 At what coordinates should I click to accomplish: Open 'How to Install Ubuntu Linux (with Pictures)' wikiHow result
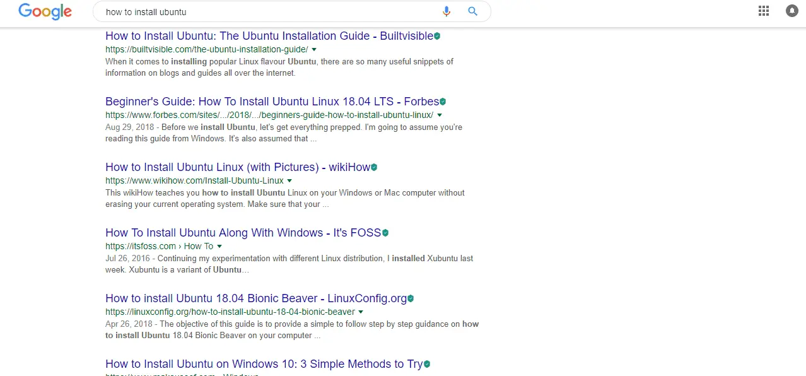tap(238, 167)
